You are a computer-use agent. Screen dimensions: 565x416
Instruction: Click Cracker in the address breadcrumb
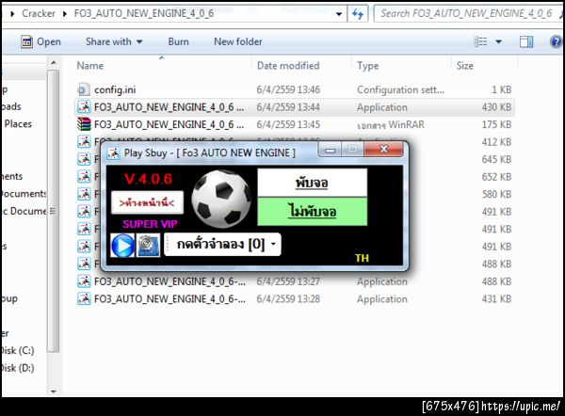(x=39, y=14)
